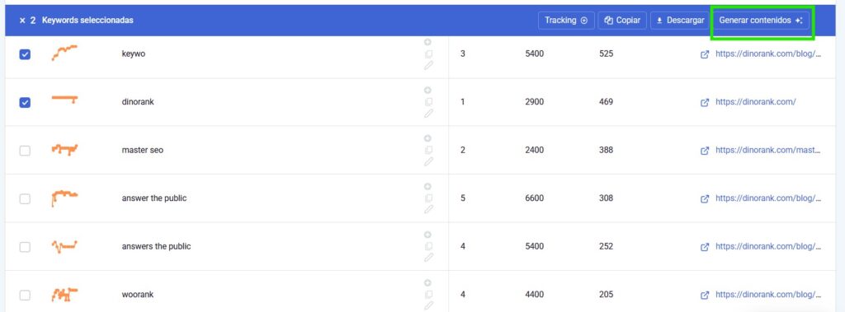The width and height of the screenshot is (845, 312).
Task: Click the Copiar button
Action: coord(622,21)
